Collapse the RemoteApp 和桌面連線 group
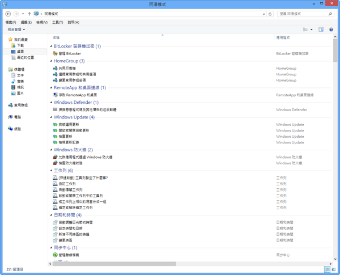 point(51,88)
